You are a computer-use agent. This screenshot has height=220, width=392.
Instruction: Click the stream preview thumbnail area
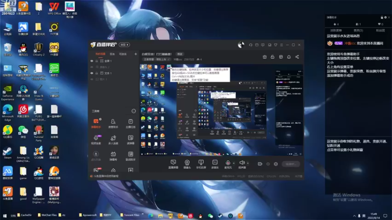221,110
